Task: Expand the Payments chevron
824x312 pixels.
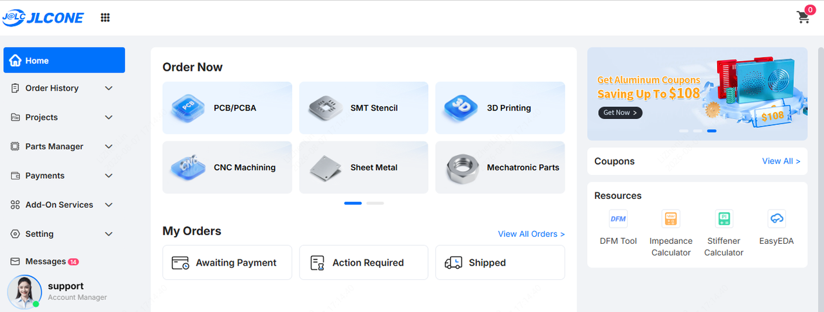Action: [x=109, y=176]
